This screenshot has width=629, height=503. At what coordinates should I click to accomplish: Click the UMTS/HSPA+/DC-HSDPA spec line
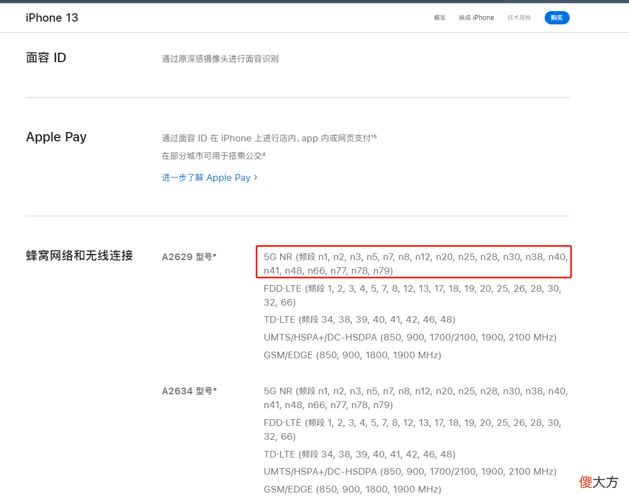click(410, 337)
